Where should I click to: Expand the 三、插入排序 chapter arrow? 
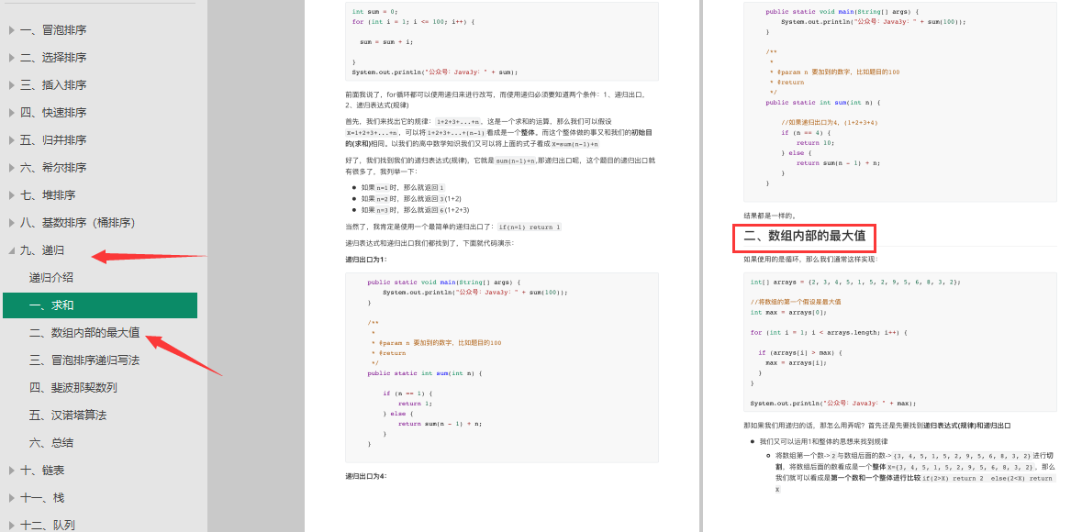12,84
